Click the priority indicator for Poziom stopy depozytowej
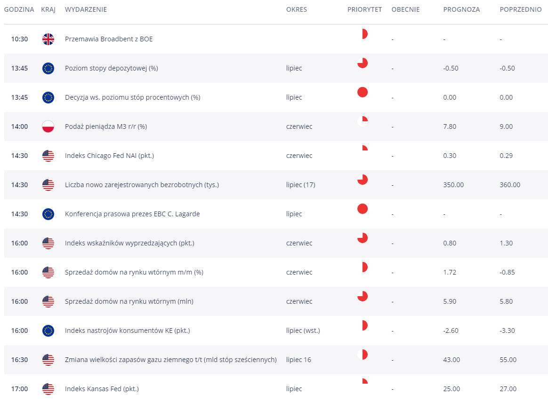Image resolution: width=548 pixels, height=402 pixels. pos(363,63)
